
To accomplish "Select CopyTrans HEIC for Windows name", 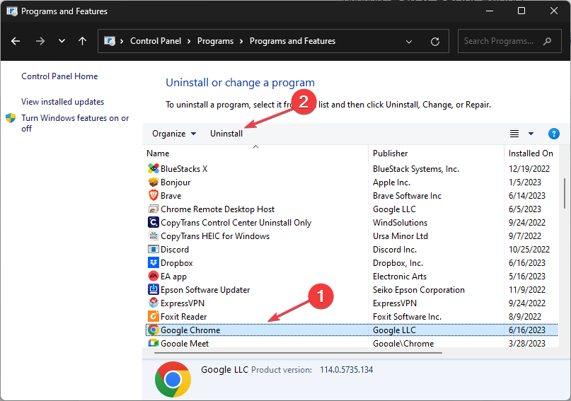I will 215,236.
